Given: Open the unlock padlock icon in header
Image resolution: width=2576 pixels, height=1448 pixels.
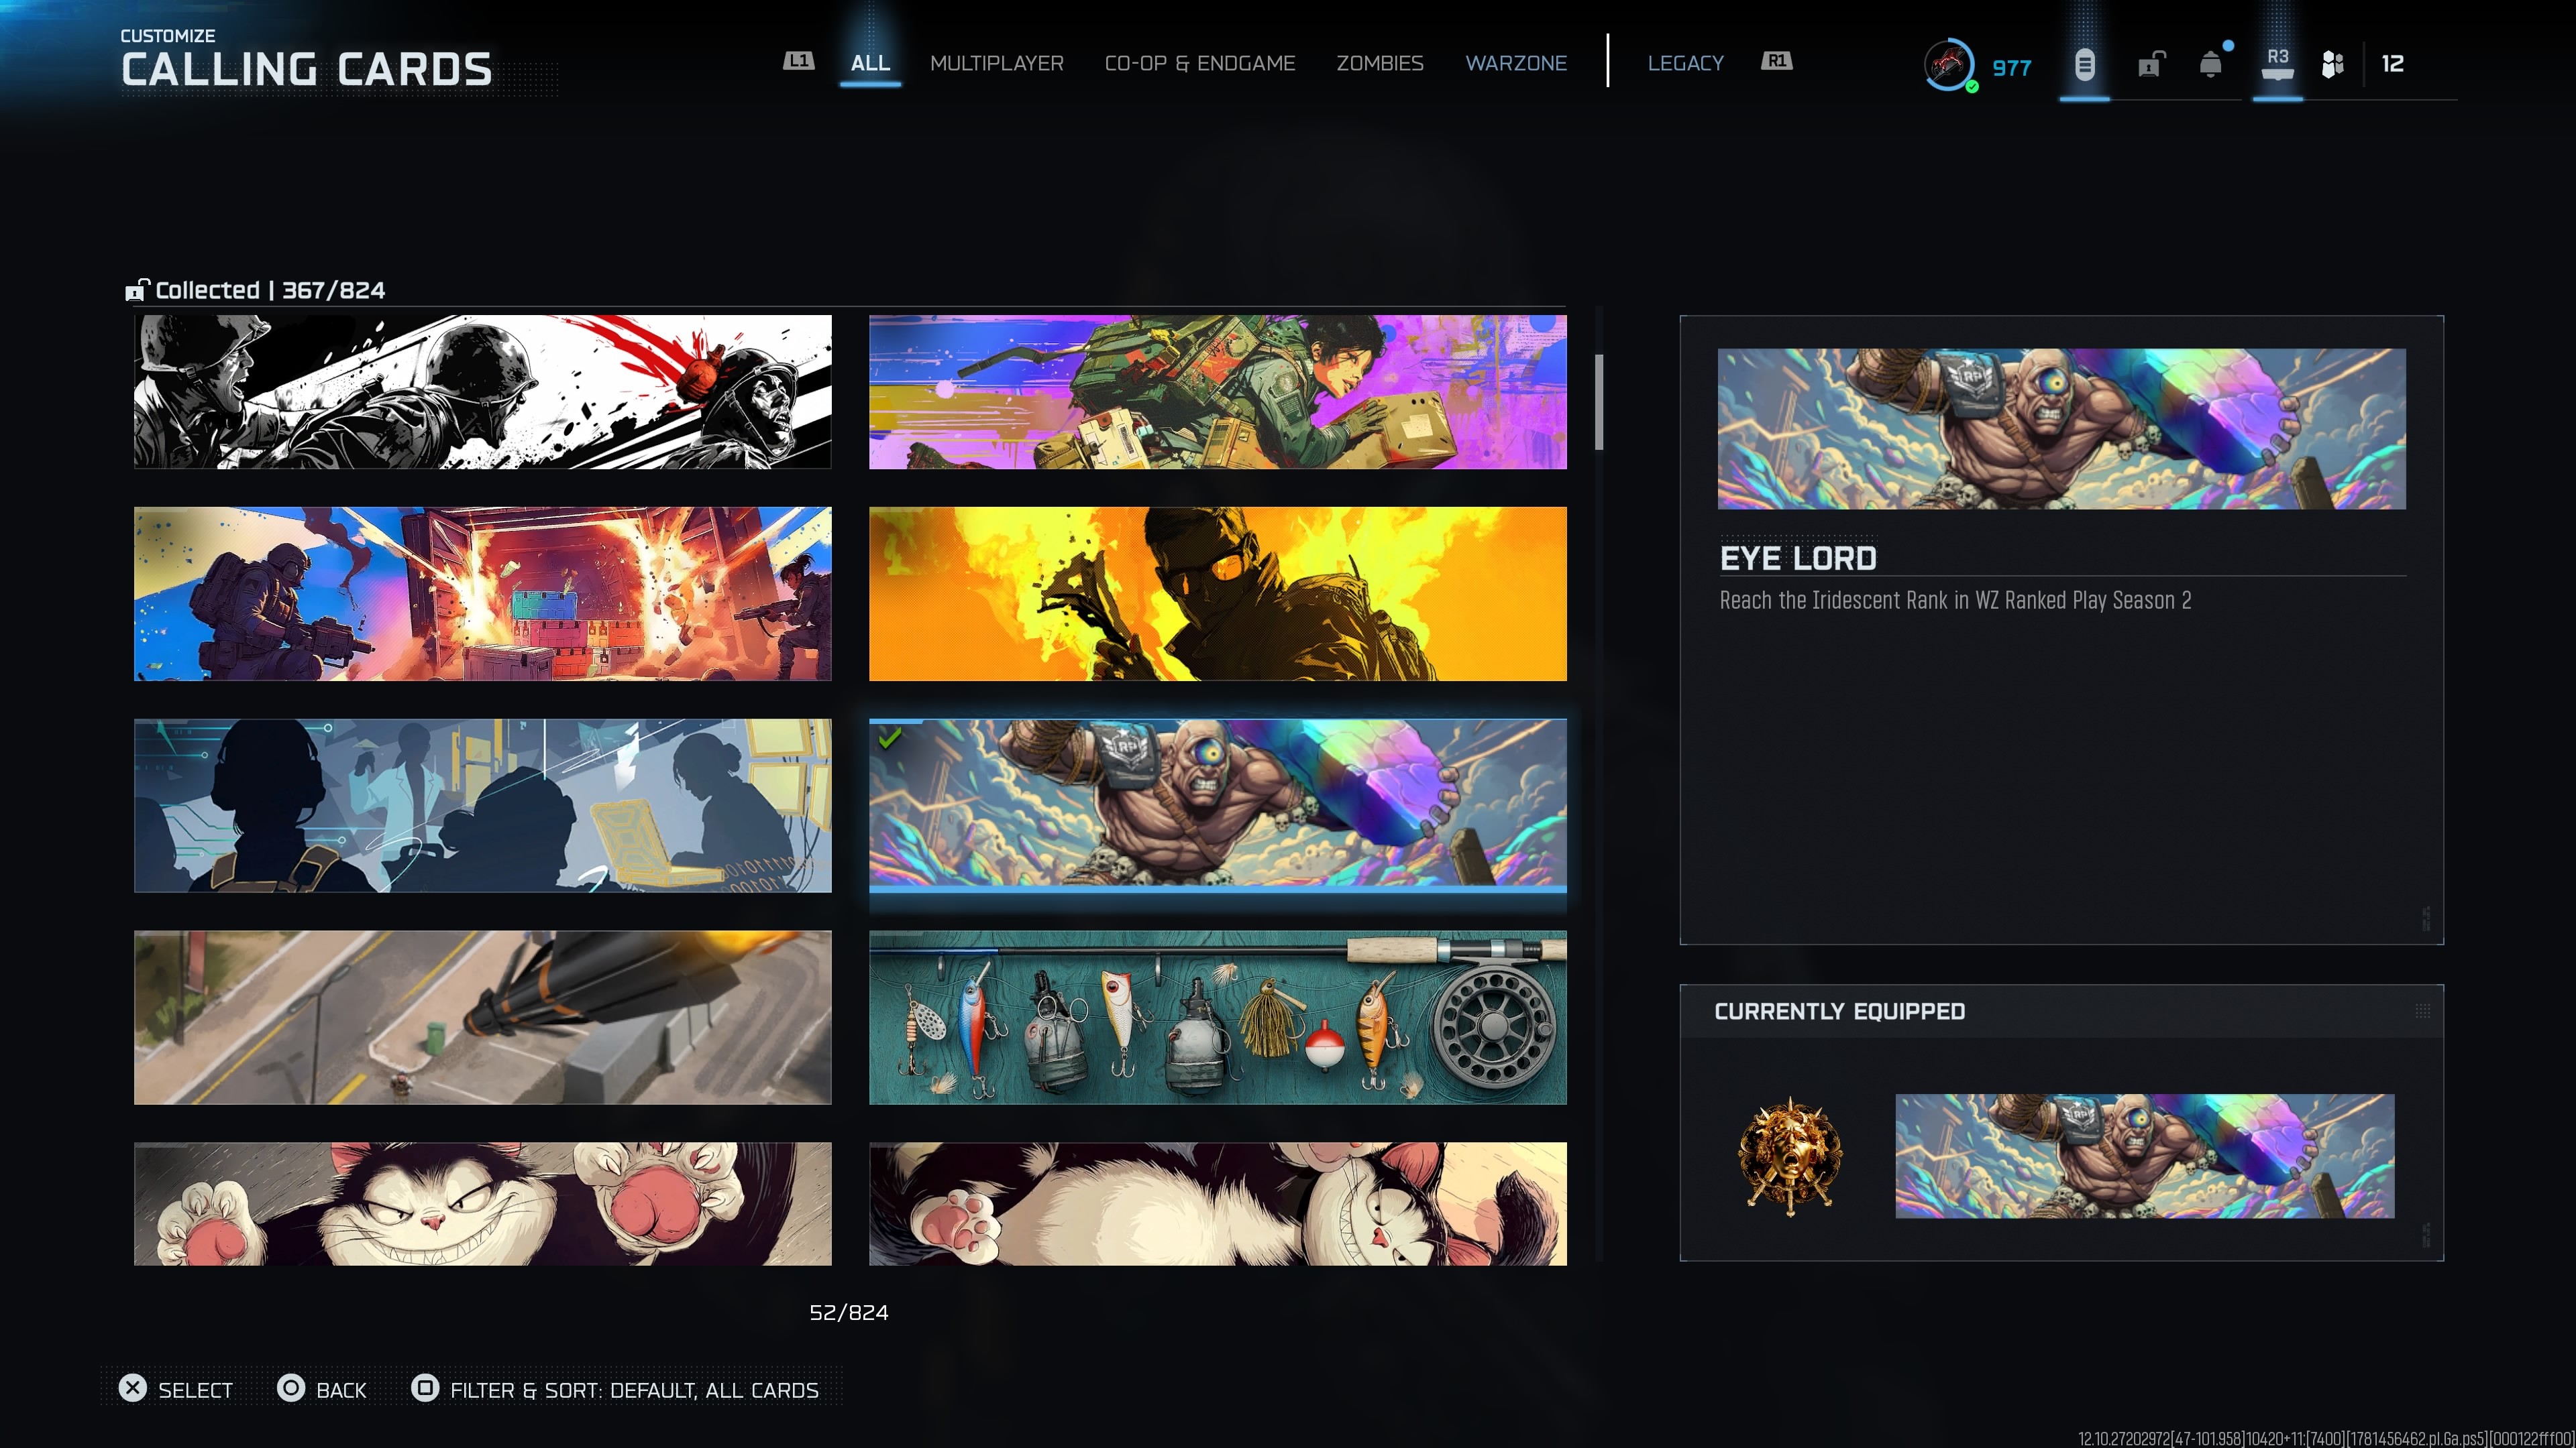Looking at the screenshot, I should point(2151,65).
